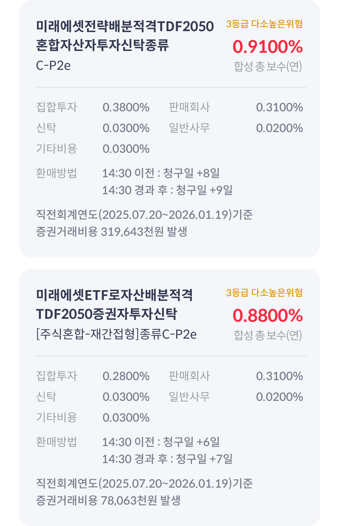Tap 일반사무 0.0200% in second card

[236, 397]
